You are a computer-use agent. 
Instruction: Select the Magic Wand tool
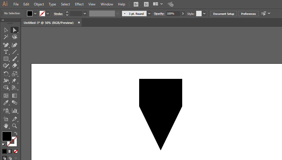[x=6, y=37]
